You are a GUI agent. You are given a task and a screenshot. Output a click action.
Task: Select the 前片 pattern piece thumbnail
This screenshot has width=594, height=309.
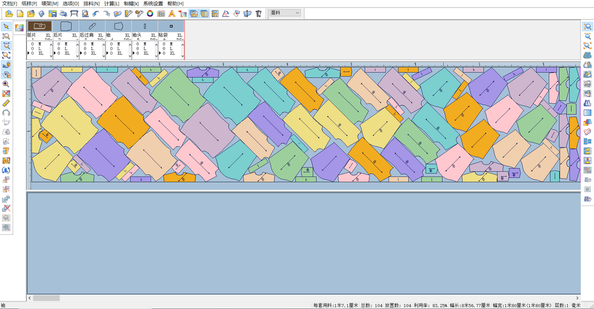pyautogui.click(x=39, y=26)
